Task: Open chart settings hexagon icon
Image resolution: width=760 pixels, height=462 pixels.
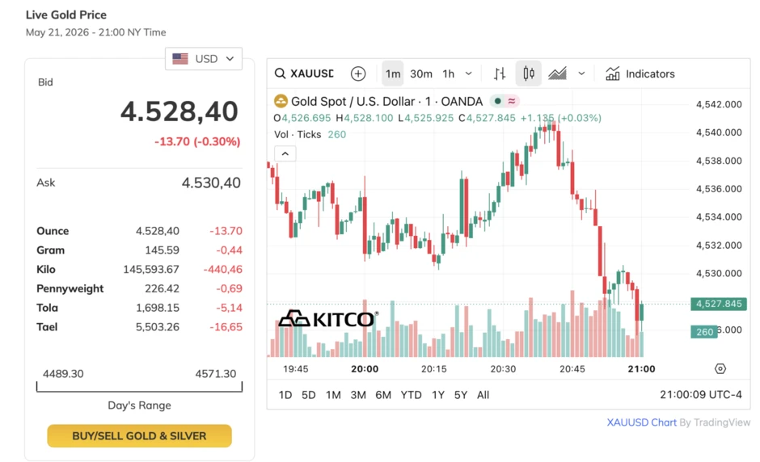Action: [720, 368]
